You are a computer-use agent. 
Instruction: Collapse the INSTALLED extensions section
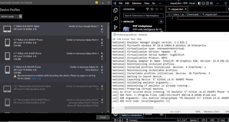[122, 22]
